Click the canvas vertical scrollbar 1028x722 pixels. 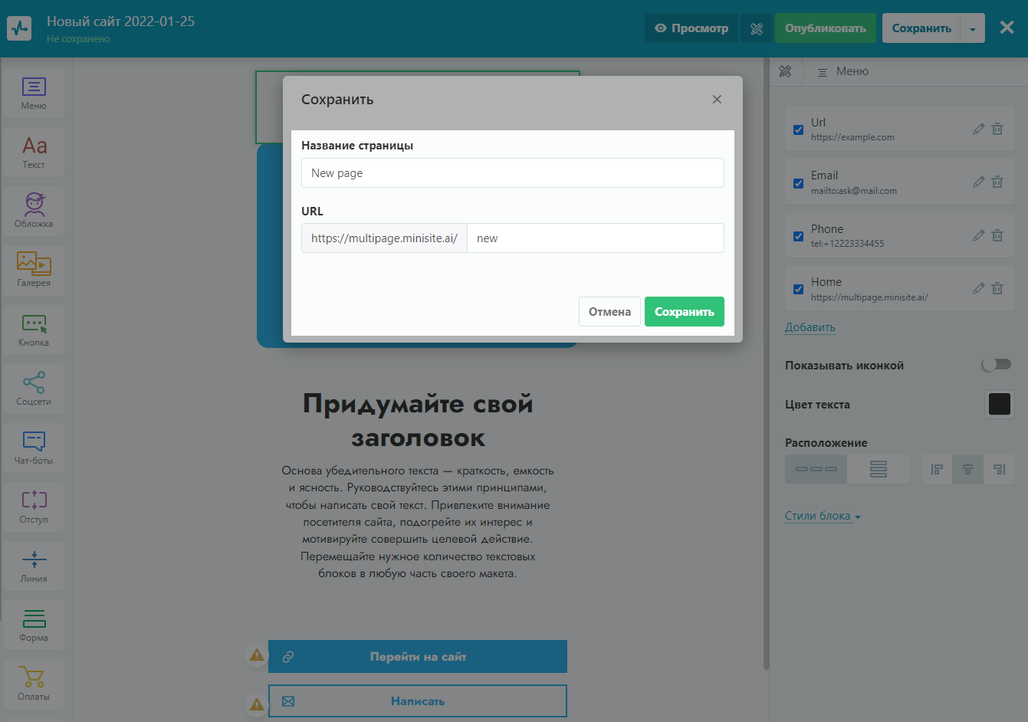pos(765,364)
